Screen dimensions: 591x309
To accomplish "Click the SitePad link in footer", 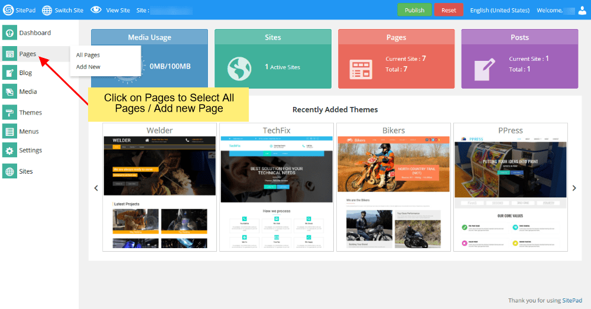I will point(572,300).
